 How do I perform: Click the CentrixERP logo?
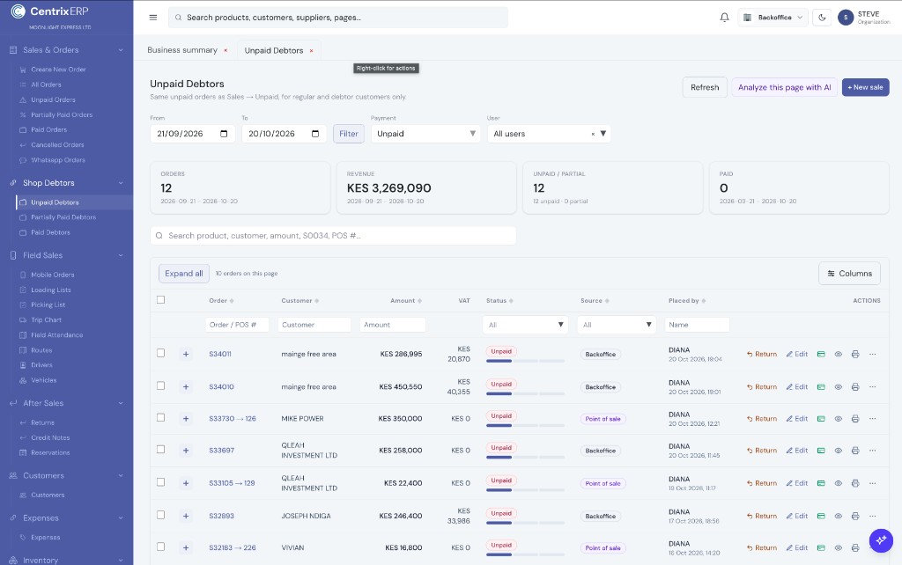click(x=50, y=11)
